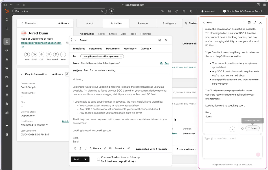Screen dimensions: 268x170
Task: Open the 'Associated with 3 records' dropdown
Action: 152,149
